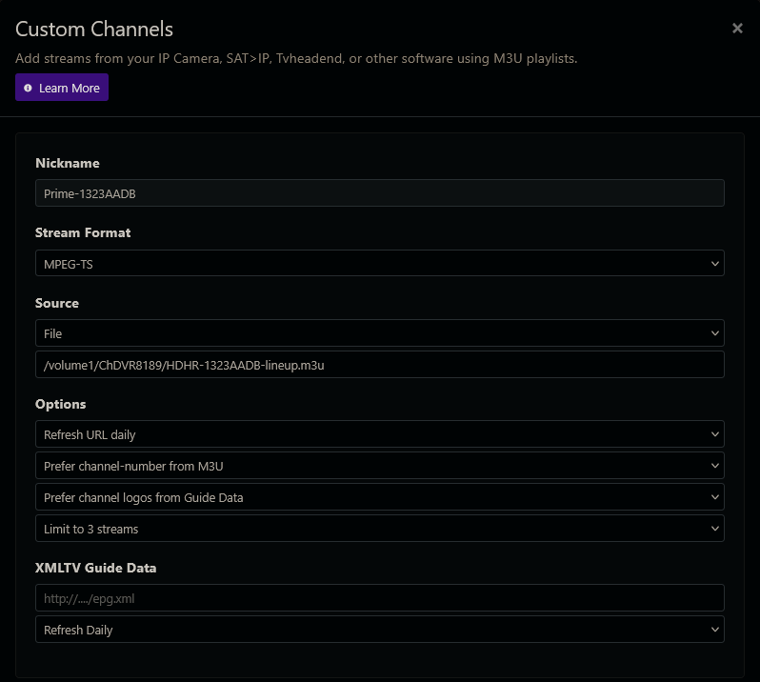Click the Options section label
This screenshot has width=760, height=682.
point(61,404)
